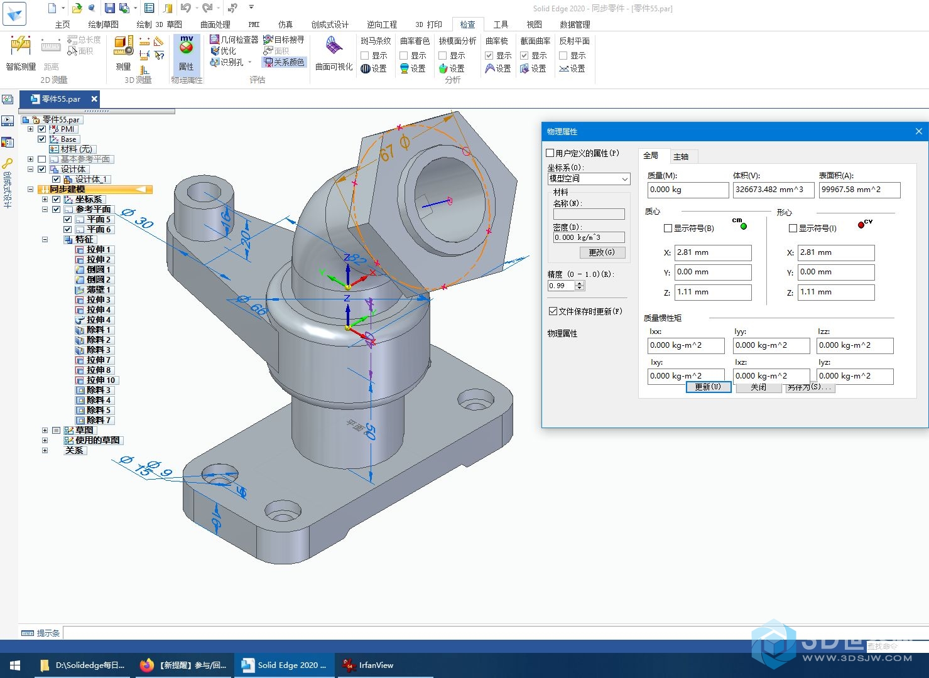Viewport: 929px width, 678px height.
Task: Enable 斑马条纹 显示 checkbox
Action: [x=364, y=55]
